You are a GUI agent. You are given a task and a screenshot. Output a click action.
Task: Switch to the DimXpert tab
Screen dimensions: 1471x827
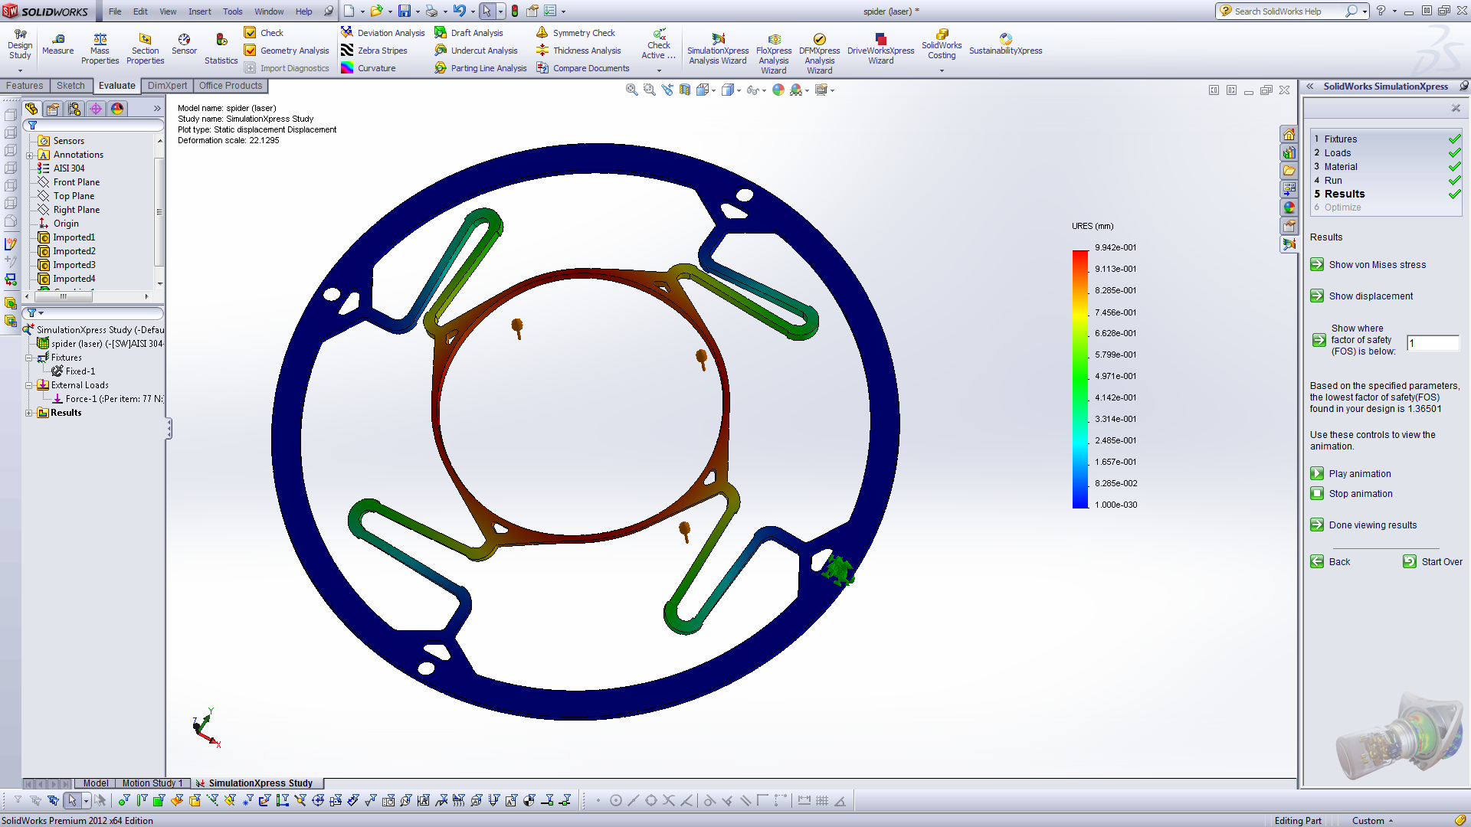[x=167, y=86]
